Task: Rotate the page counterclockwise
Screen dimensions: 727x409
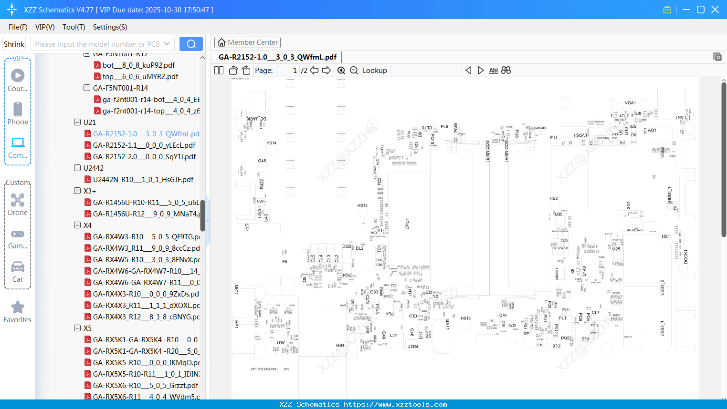Action: (233, 70)
